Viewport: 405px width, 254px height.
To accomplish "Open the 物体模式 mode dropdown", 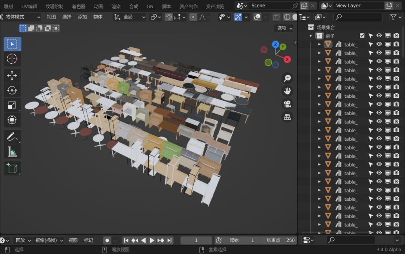I will (x=22, y=17).
